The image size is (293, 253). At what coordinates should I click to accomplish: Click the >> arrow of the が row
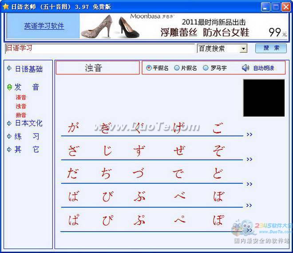pyautogui.click(x=249, y=134)
